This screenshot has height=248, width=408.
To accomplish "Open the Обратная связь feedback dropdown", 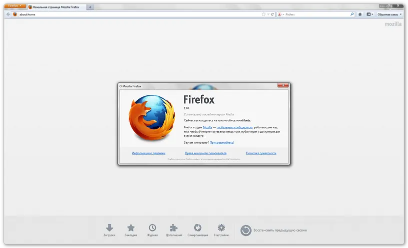I will coord(390,14).
